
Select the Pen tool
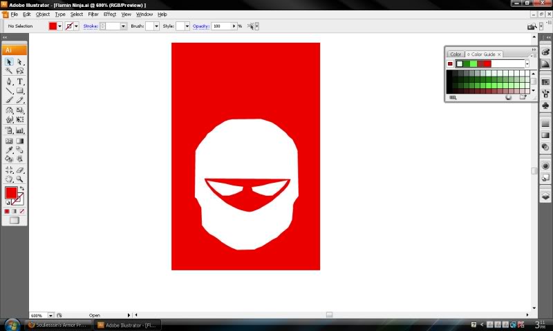tap(9, 81)
